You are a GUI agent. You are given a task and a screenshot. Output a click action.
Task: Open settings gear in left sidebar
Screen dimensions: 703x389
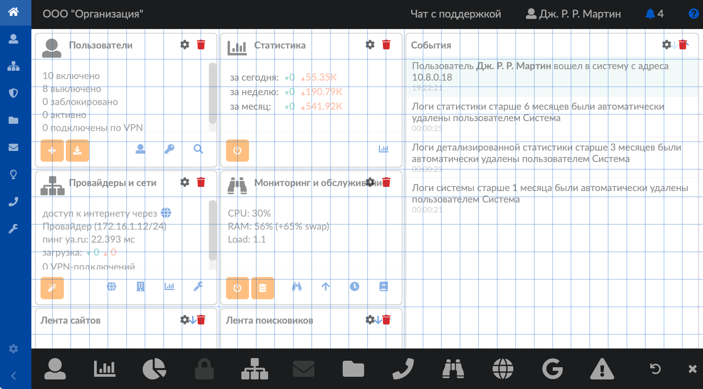tap(13, 348)
